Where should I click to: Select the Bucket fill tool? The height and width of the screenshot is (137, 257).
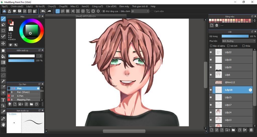click(3, 56)
